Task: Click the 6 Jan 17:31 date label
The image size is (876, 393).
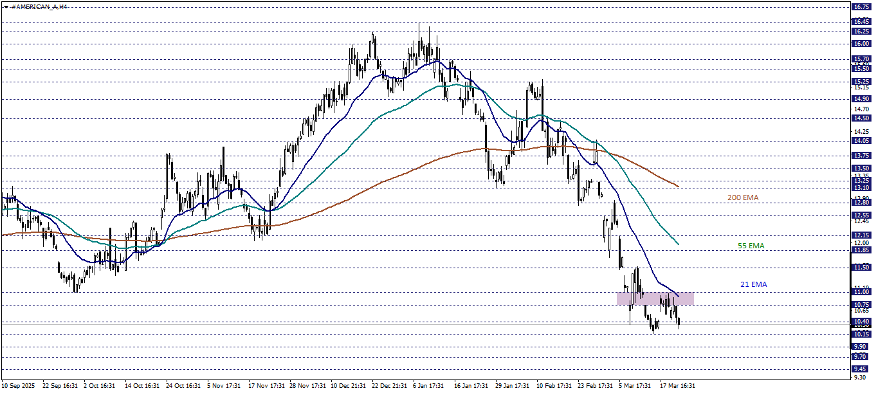Action: coord(428,386)
